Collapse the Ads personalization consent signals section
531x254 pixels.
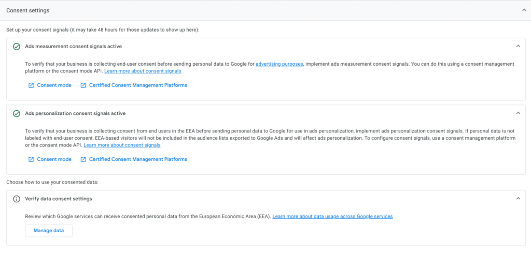518,113
